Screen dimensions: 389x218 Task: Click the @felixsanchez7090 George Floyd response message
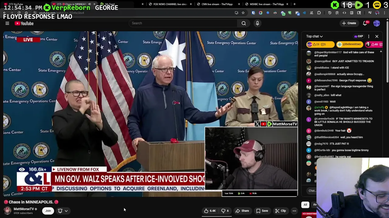point(343,81)
